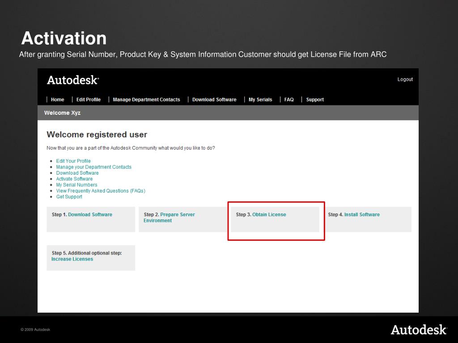Open Step 1 Download Software link
This screenshot has height=343, width=458.
[x=90, y=214]
